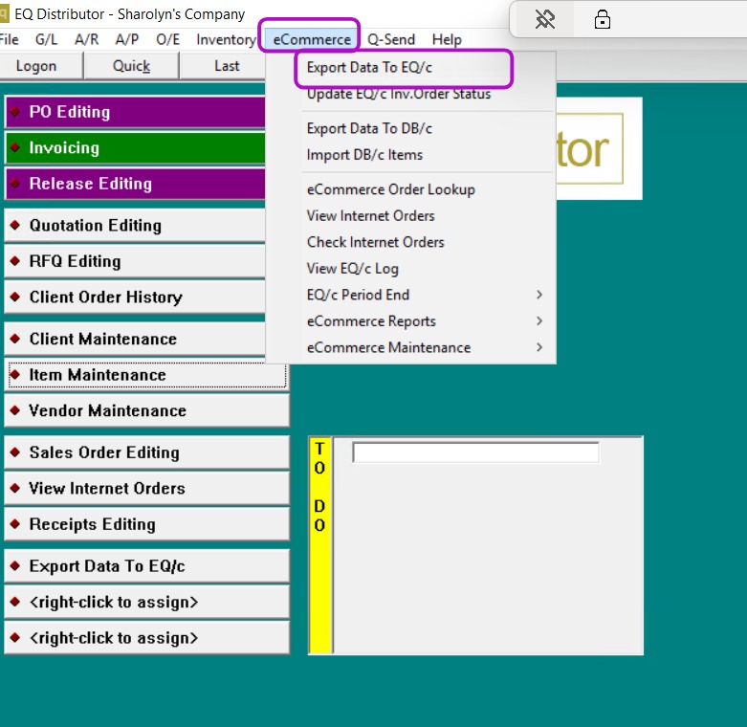
Task: Click the upper <right-click to assign> button
Action: [147, 603]
